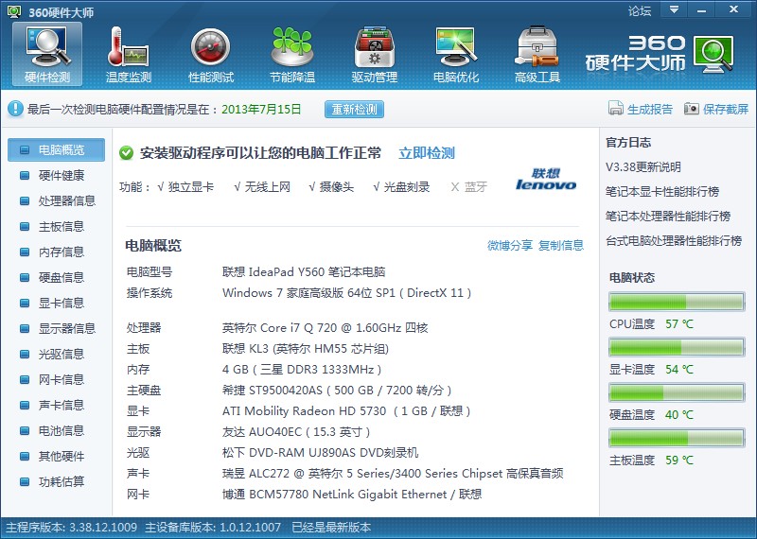Open the 硬件检测 hardware detection icon
The image size is (757, 539).
46,49
